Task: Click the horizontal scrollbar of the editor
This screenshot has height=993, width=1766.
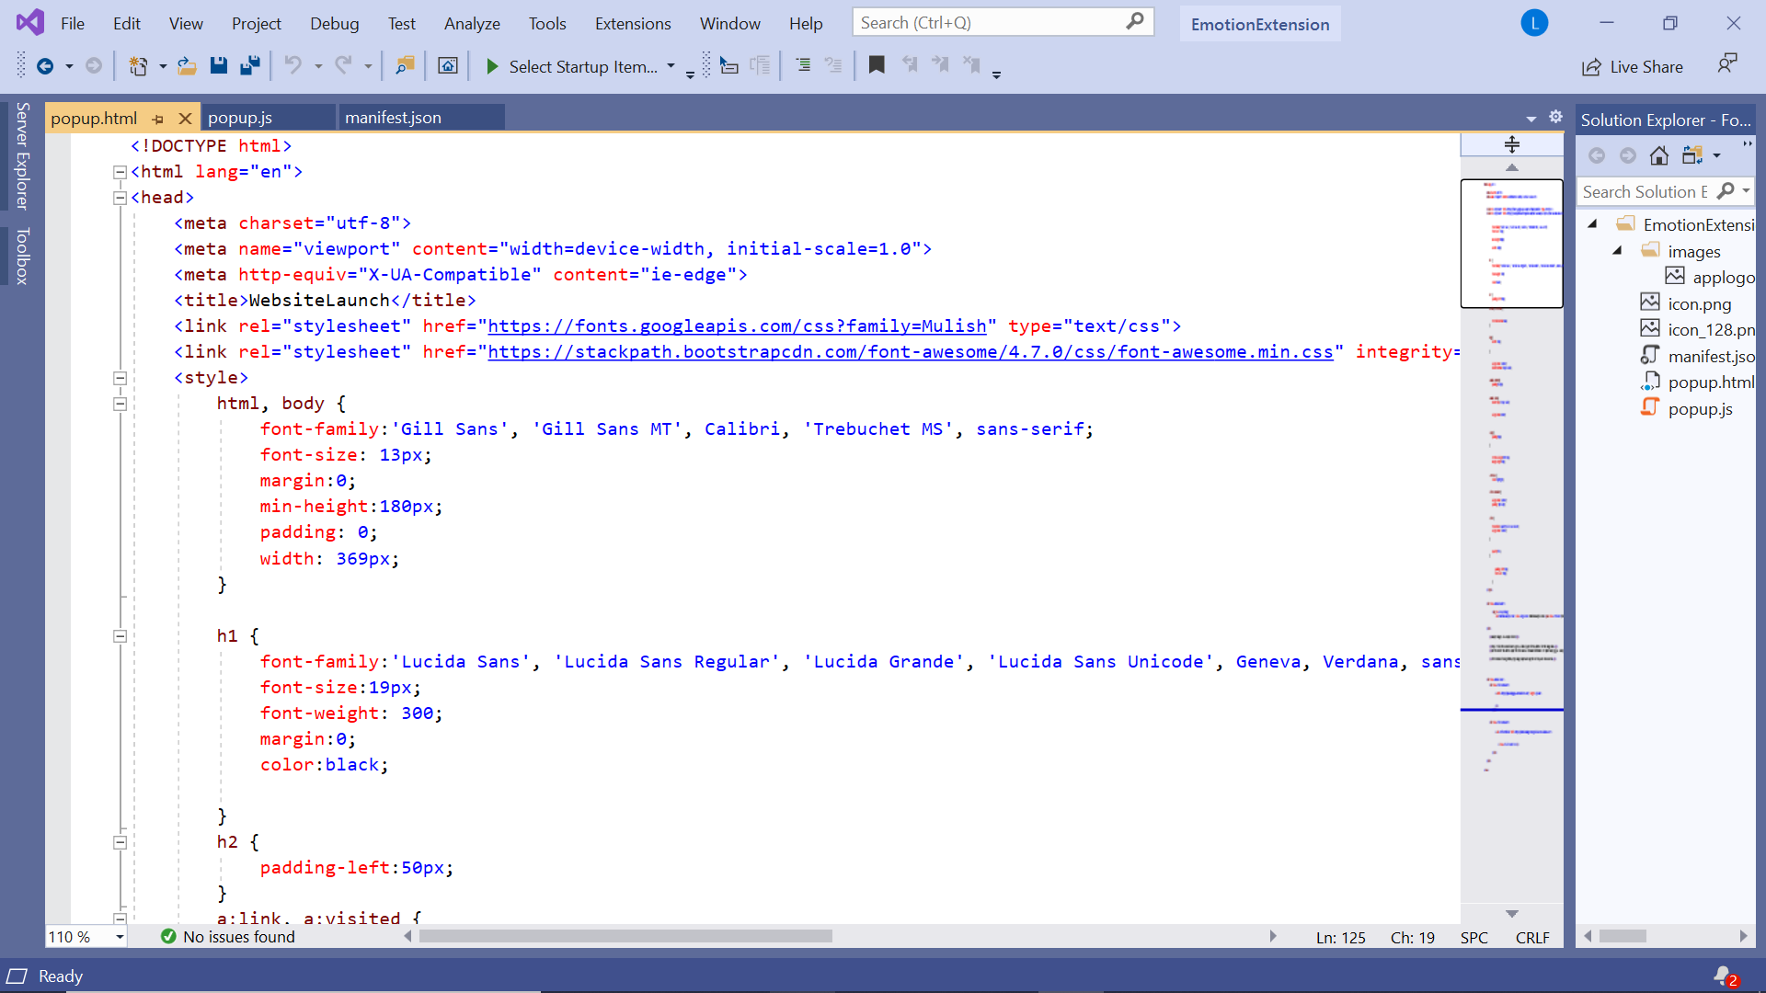Action: click(x=625, y=936)
